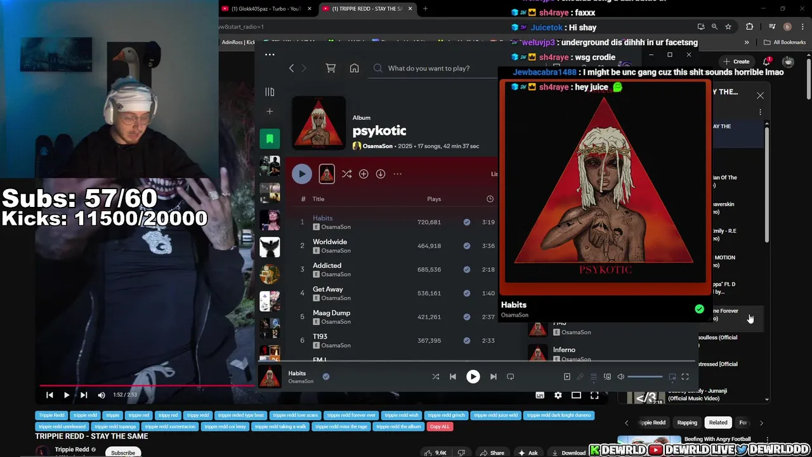Screen dimensions: 812x457
Task: Toggle shuffle for psykotic album
Action: (346, 174)
